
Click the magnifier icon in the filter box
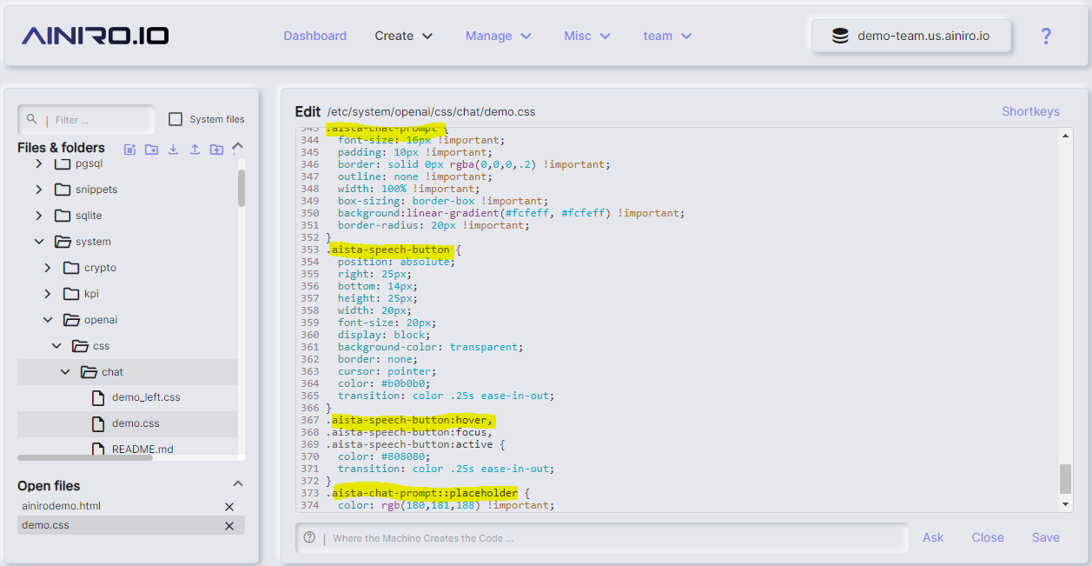[32, 119]
